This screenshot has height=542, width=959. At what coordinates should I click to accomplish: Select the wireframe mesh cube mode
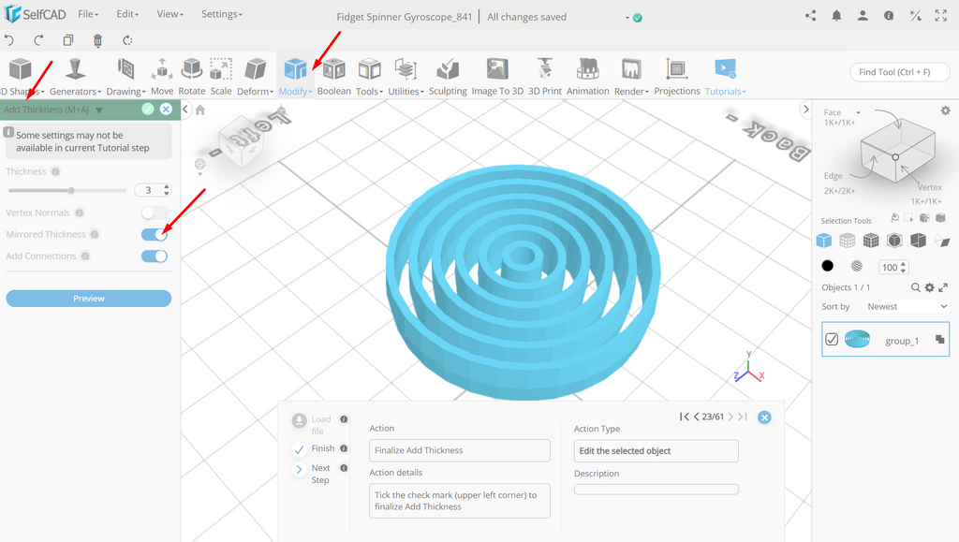847,241
